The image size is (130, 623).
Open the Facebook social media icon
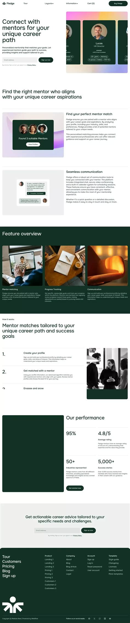pos(89,619)
